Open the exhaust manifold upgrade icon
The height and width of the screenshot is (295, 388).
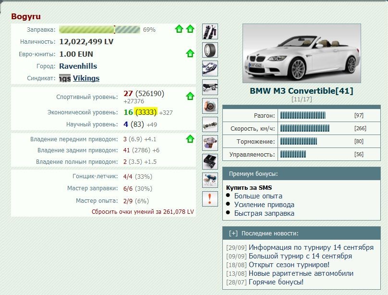tap(210, 69)
